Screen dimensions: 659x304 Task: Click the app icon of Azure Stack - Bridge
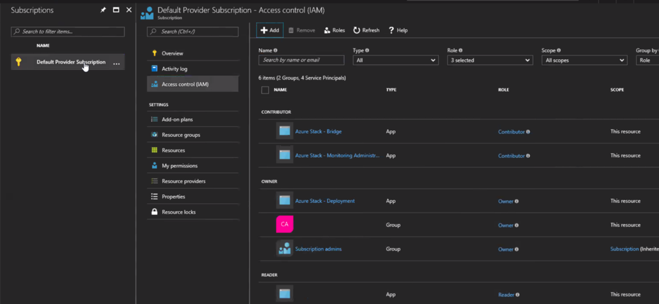coord(284,131)
